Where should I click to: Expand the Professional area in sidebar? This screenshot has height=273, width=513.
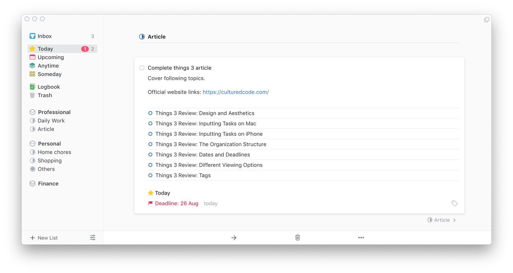pyautogui.click(x=54, y=112)
